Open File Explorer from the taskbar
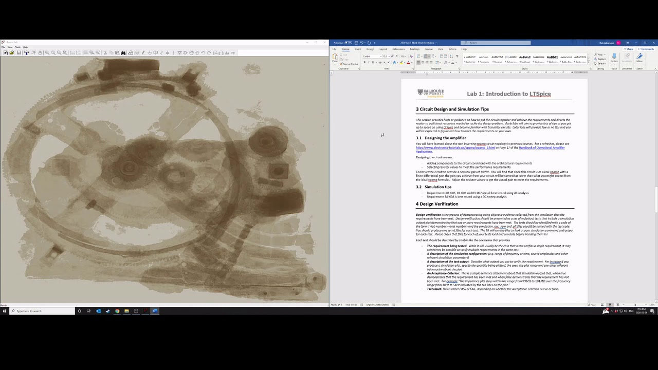The image size is (658, 370). point(126,311)
